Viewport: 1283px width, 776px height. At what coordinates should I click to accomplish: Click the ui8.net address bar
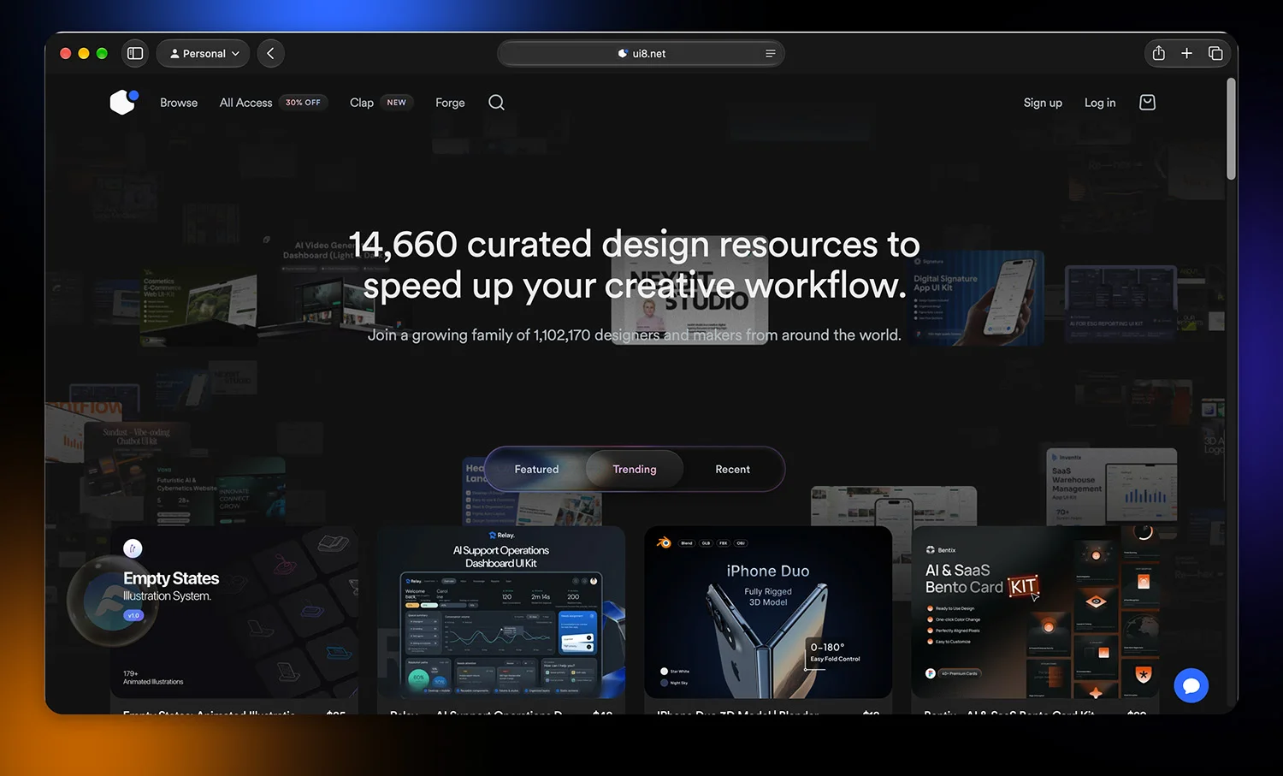641,53
